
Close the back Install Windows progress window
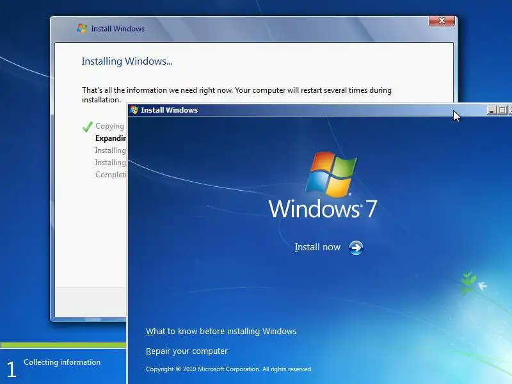442,20
